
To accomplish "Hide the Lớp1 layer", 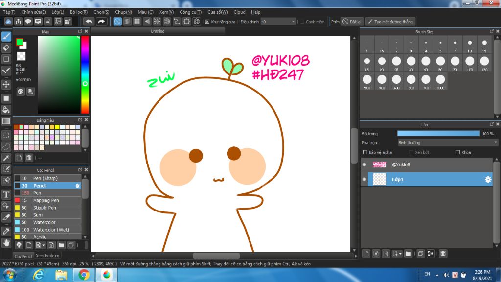I will [364, 179].
